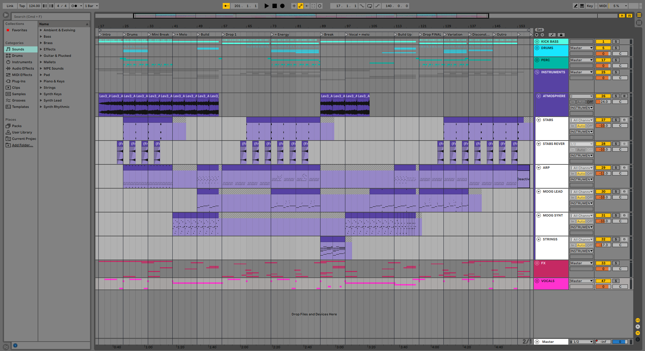Viewport: 645px width, 351px height.
Task: Toggle the Follow playback button
Action: coord(226,6)
